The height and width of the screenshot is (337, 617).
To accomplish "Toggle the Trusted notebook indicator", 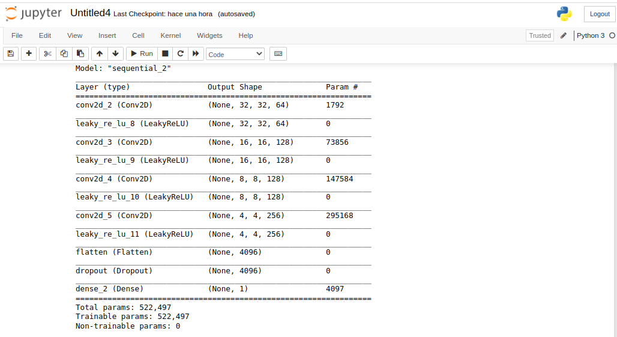I will pyautogui.click(x=540, y=35).
